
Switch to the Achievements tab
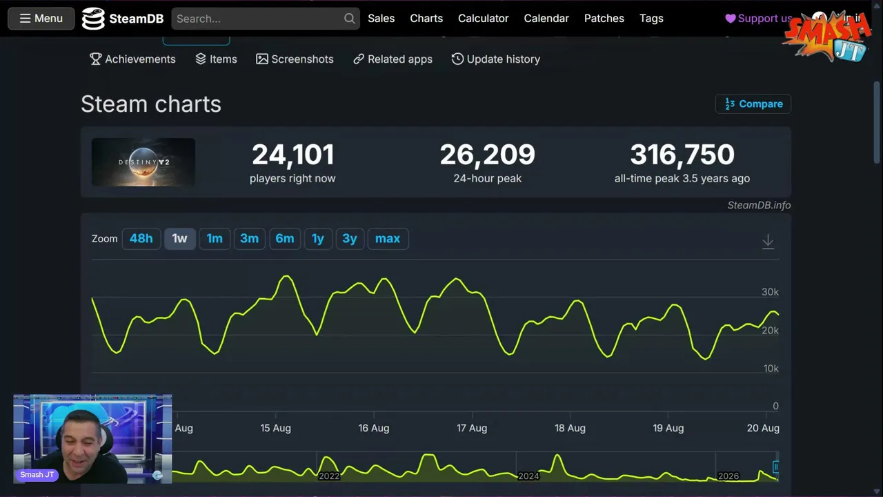point(132,59)
